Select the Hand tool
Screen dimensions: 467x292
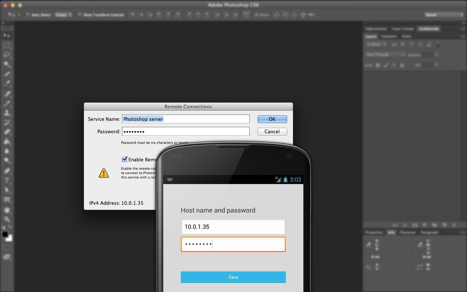tap(7, 210)
